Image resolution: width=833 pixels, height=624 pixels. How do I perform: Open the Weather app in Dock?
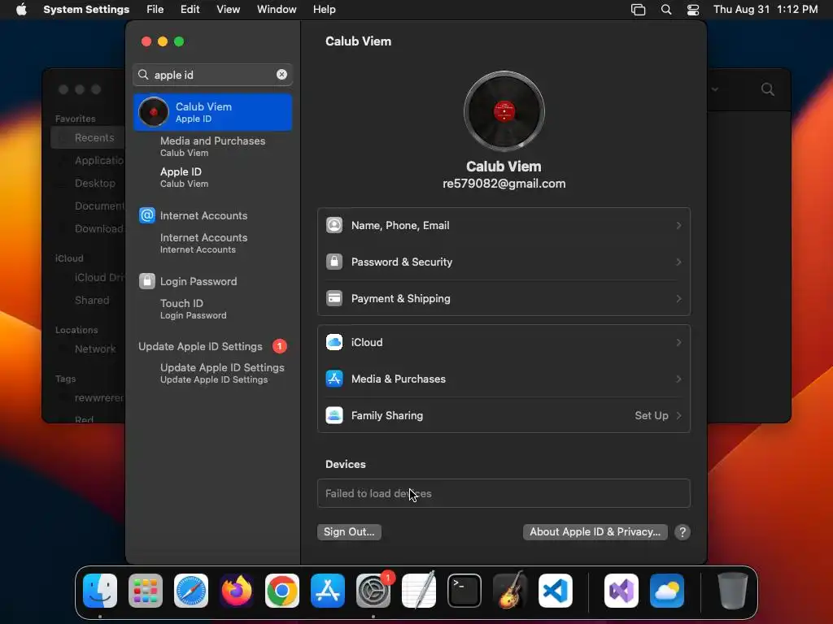(x=667, y=591)
